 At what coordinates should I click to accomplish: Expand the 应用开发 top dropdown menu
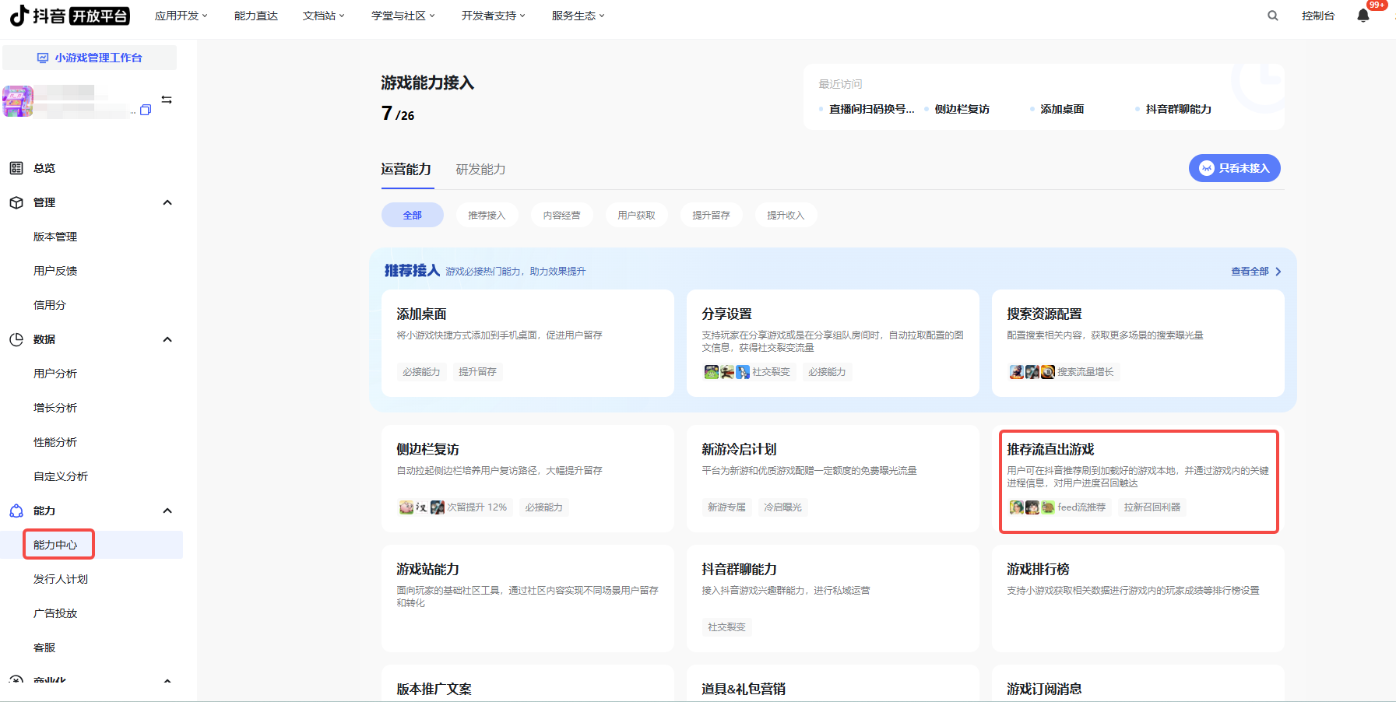pos(181,16)
